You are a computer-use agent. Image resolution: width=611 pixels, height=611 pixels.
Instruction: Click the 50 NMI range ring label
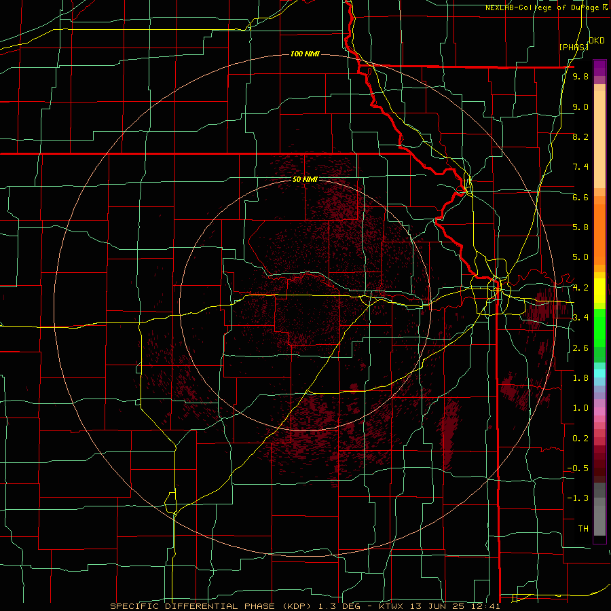pyautogui.click(x=305, y=179)
